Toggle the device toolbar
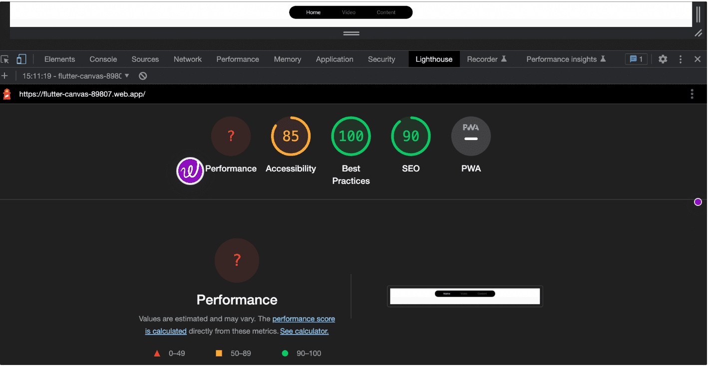 tap(20, 59)
